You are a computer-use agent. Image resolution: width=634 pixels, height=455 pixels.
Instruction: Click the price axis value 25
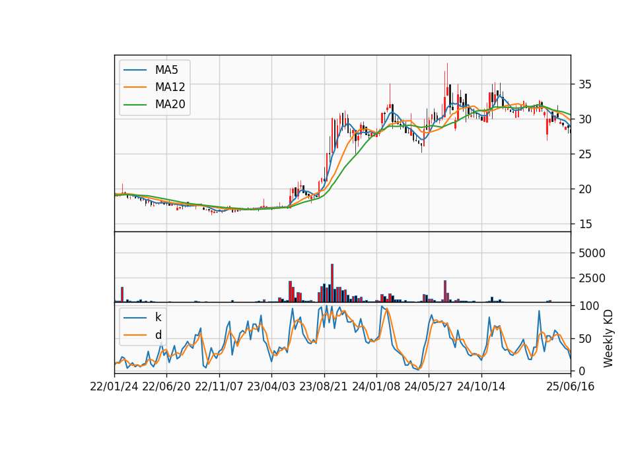[585, 154]
